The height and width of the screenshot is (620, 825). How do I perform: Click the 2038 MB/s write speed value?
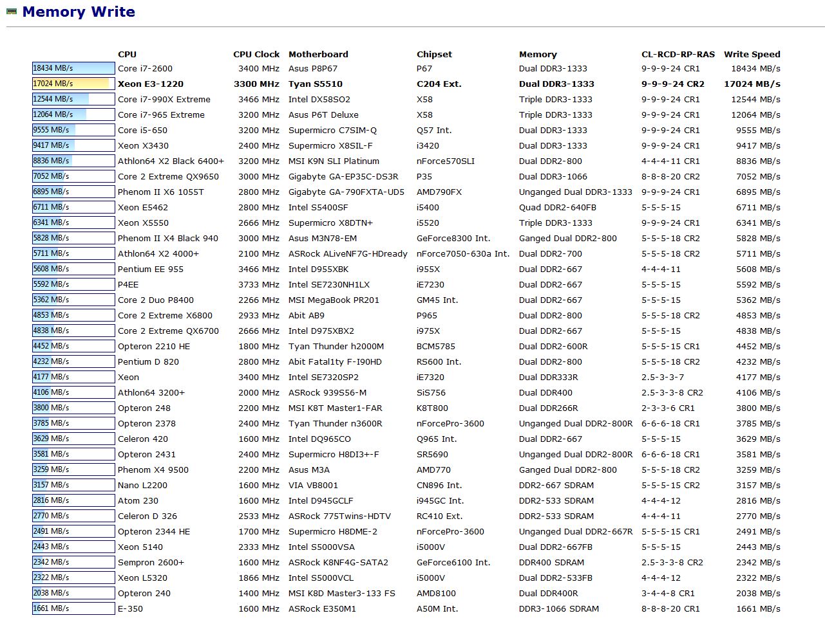(x=758, y=593)
